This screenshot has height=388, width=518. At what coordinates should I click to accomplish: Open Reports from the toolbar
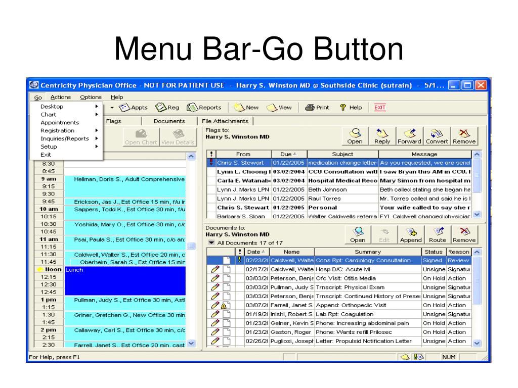204,108
